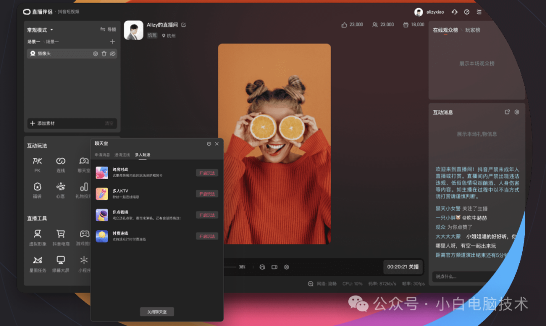Click the 付费连线 thumbnail
546x326 pixels.
[102, 236]
